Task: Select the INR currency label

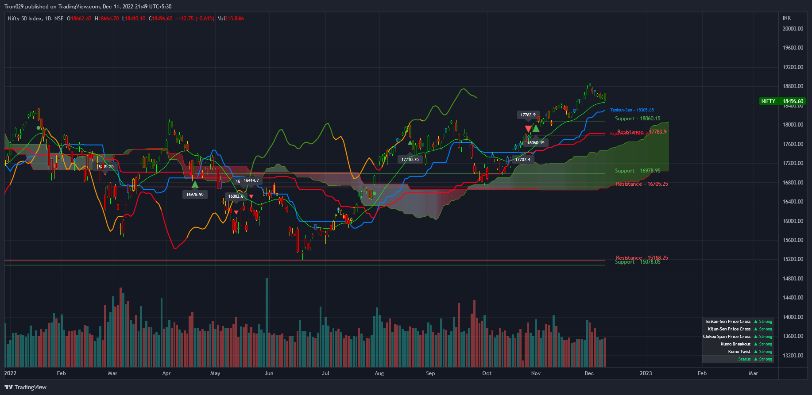Action: pos(787,18)
